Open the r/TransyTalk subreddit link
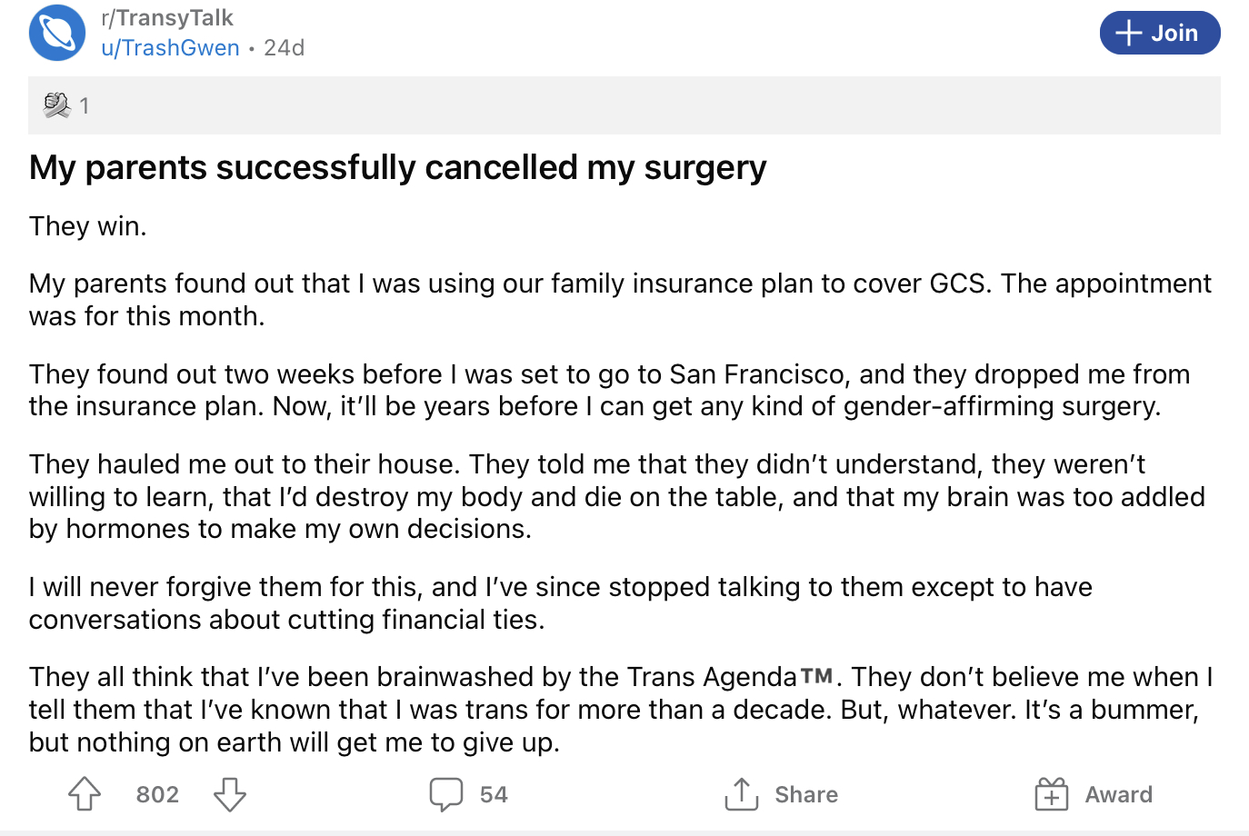The width and height of the screenshot is (1249, 836). pyautogui.click(x=167, y=17)
